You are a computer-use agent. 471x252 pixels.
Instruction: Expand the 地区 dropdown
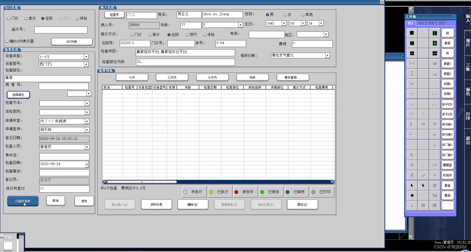(326, 35)
